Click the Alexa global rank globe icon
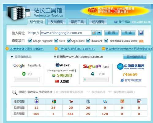 pos(54,76)
